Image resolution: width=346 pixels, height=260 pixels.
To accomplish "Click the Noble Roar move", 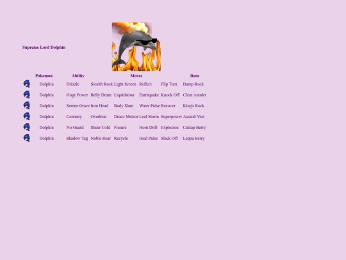I will pyautogui.click(x=101, y=139).
